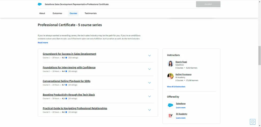This screenshot has width=261, height=127.
Task: Click the '(29 ratings)' text
Action: [73, 85]
